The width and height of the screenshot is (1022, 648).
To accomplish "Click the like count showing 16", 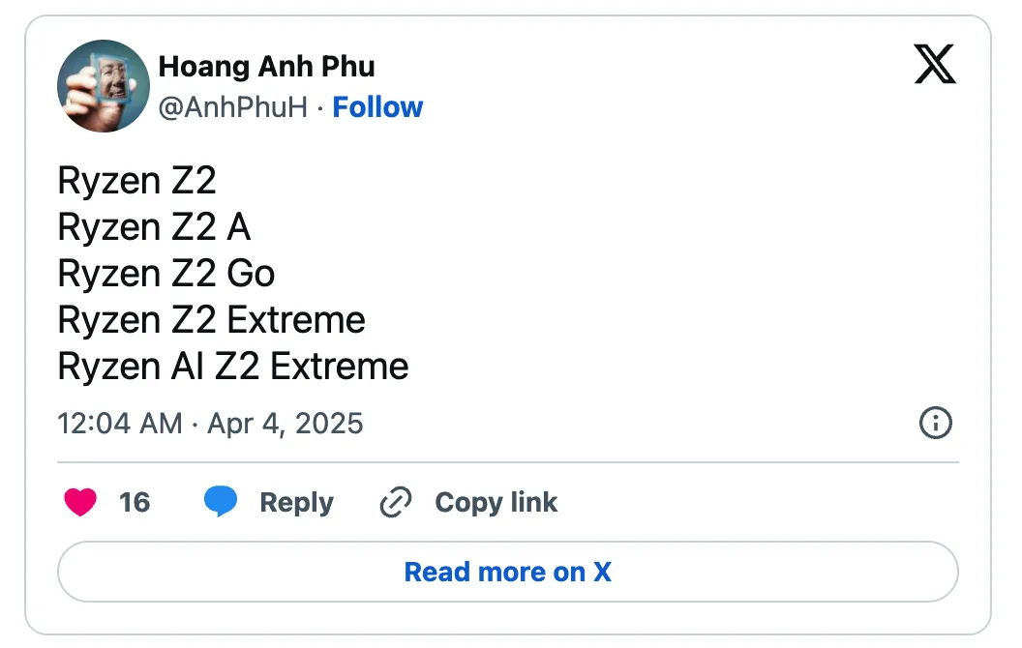I will point(135,503).
